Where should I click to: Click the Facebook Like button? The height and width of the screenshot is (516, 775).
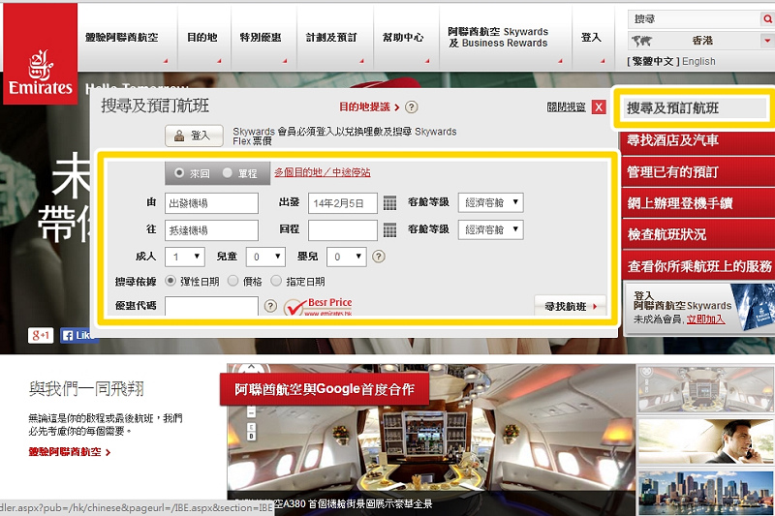pyautogui.click(x=78, y=335)
